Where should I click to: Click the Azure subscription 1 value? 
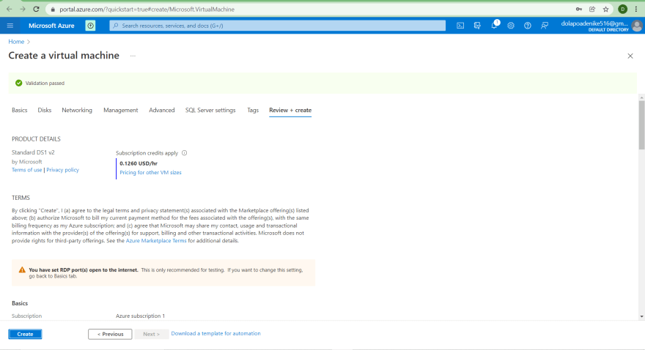coord(140,316)
